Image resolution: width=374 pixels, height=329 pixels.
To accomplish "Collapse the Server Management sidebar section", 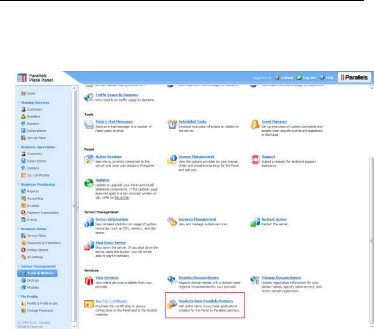I will (19, 266).
